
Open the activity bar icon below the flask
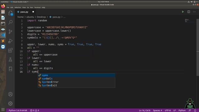pyautogui.click(x=10, y=69)
